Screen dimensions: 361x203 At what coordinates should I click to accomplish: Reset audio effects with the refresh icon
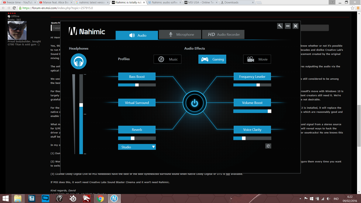(268, 146)
